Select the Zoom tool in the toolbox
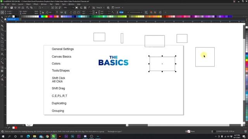248x139 pixels. (x=2, y=30)
